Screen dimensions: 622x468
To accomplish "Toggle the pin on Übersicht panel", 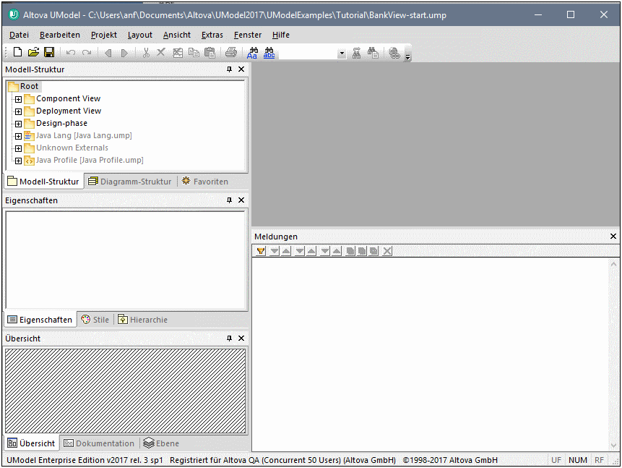I will [x=229, y=339].
